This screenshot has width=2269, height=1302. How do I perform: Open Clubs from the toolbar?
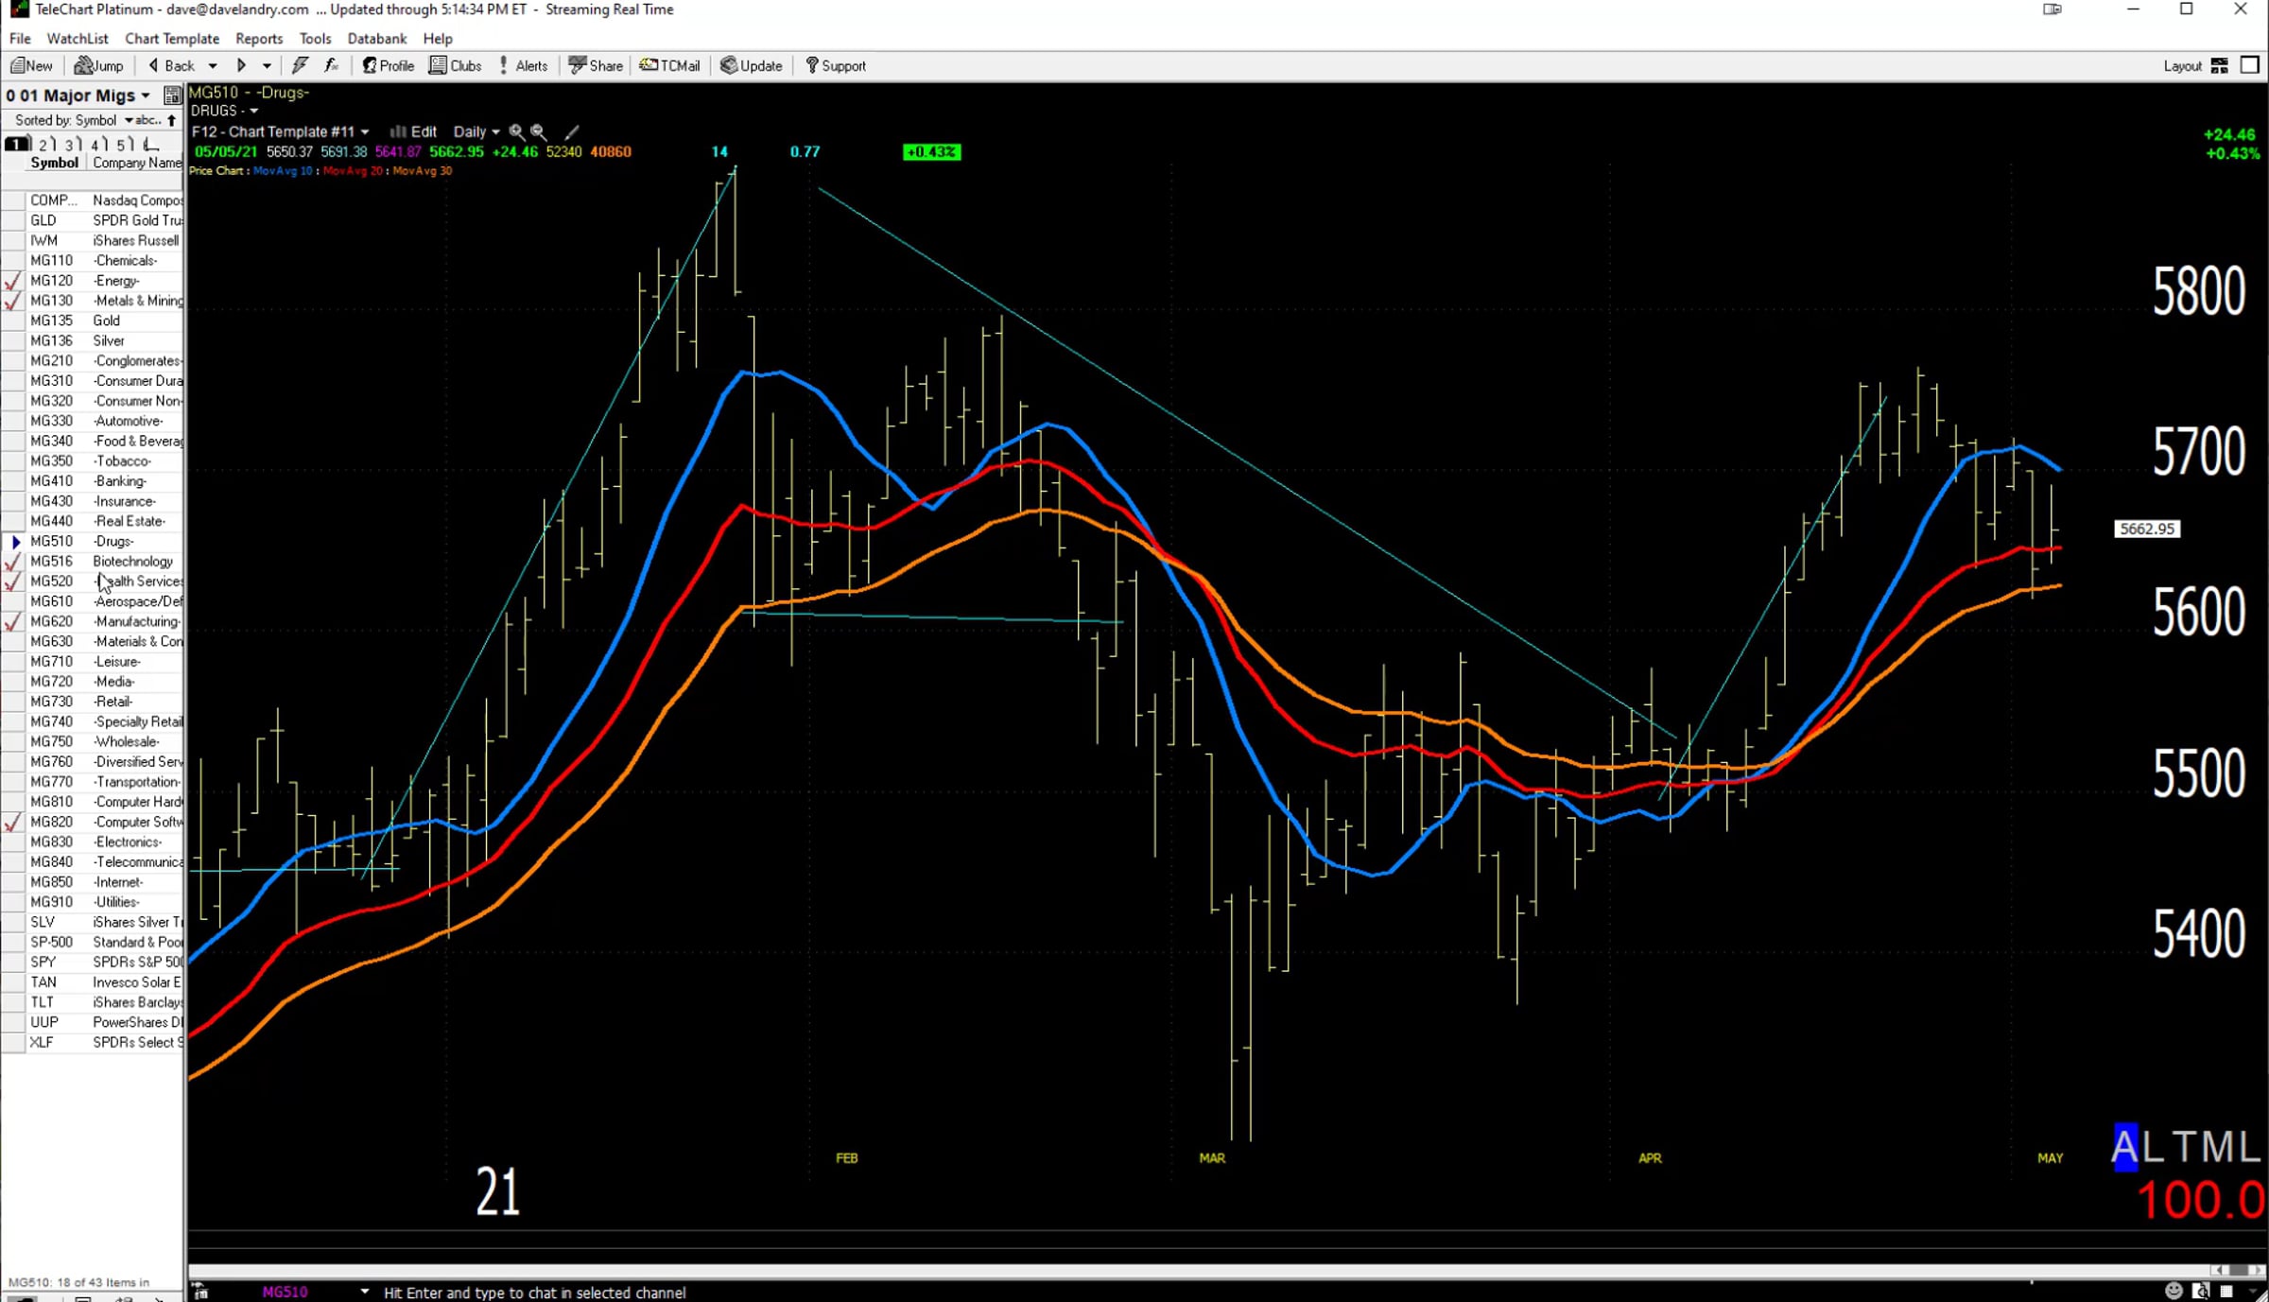tap(456, 65)
